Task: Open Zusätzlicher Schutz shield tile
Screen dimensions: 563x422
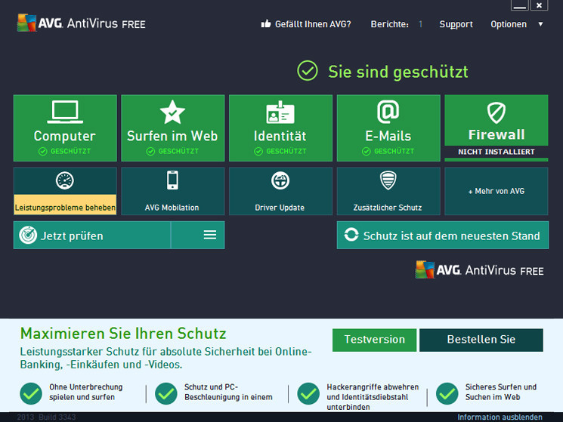Action: coord(388,191)
